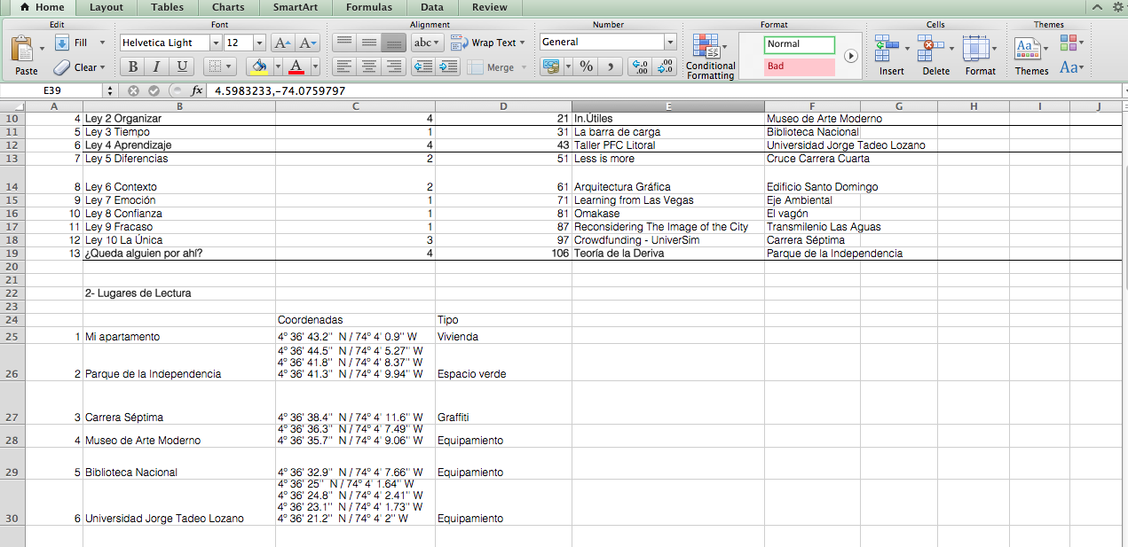Switch to the Formulas ribbon tab
This screenshot has width=1128, height=547.
369,7
